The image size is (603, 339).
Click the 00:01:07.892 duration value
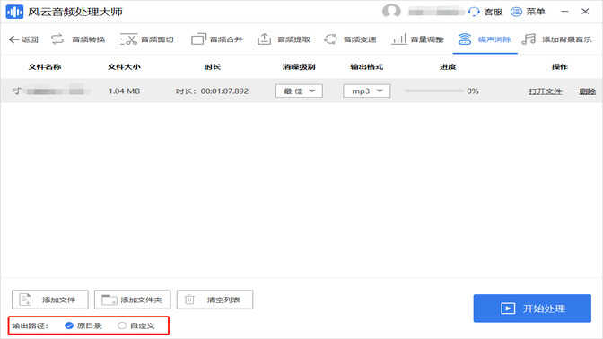[224, 91]
